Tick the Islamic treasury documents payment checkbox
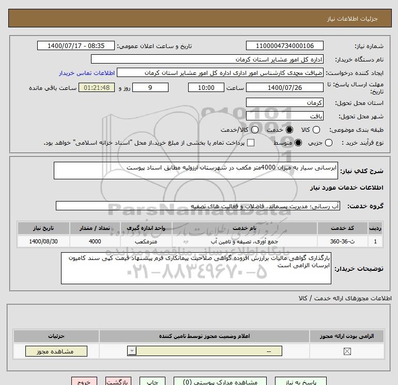Viewport: 398px width, 385px height. pos(251,143)
